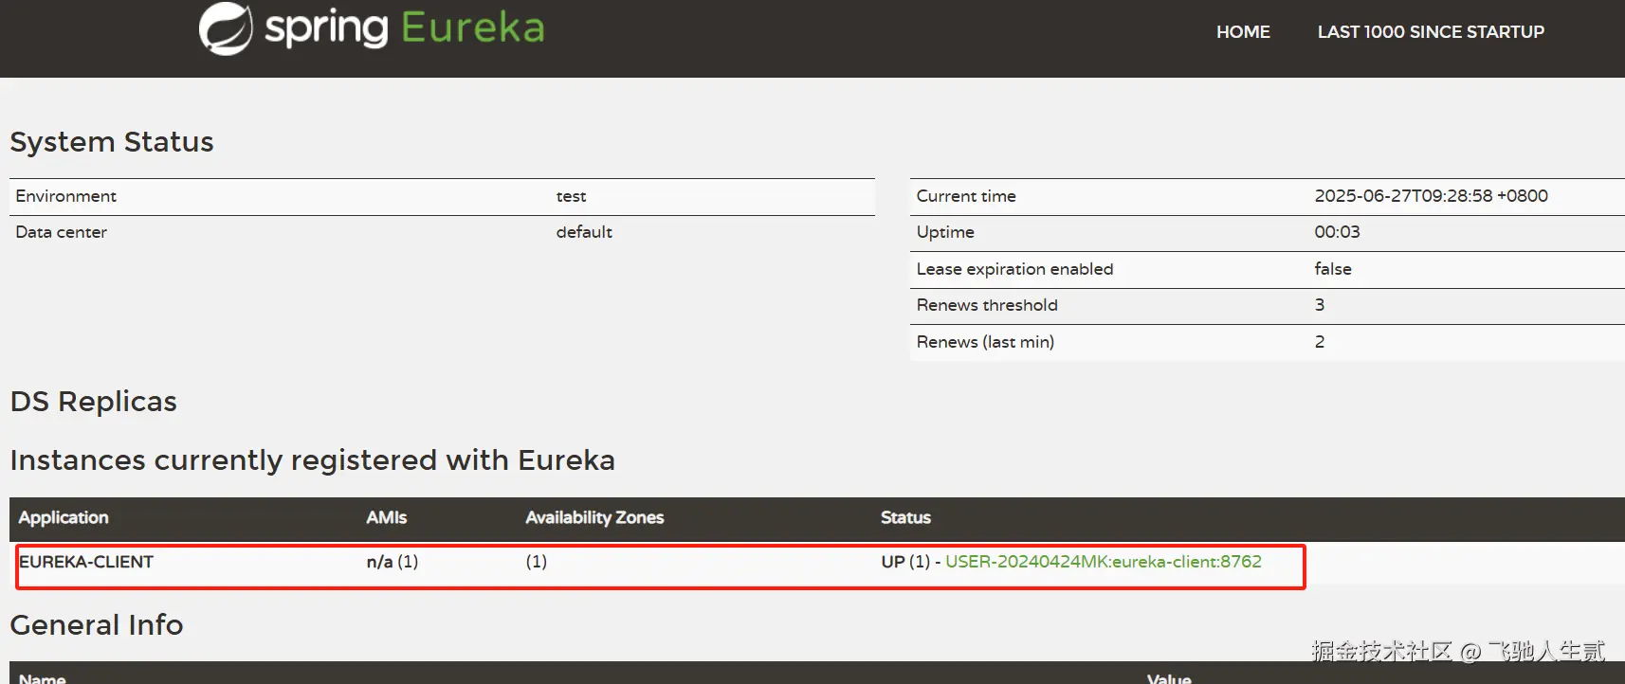
Task: Open the USER-20240424MK:eureka-client:8762 instance link
Action: [1104, 562]
